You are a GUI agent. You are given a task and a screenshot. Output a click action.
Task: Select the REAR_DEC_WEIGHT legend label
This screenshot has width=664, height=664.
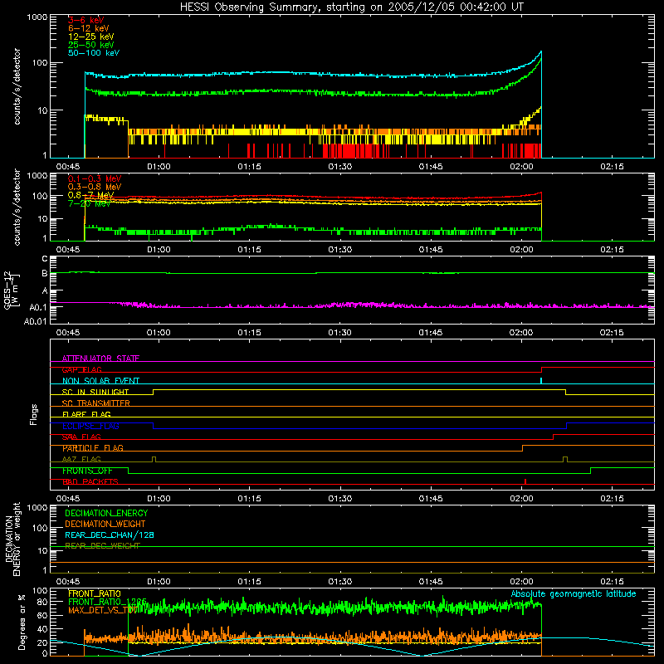[x=102, y=546]
